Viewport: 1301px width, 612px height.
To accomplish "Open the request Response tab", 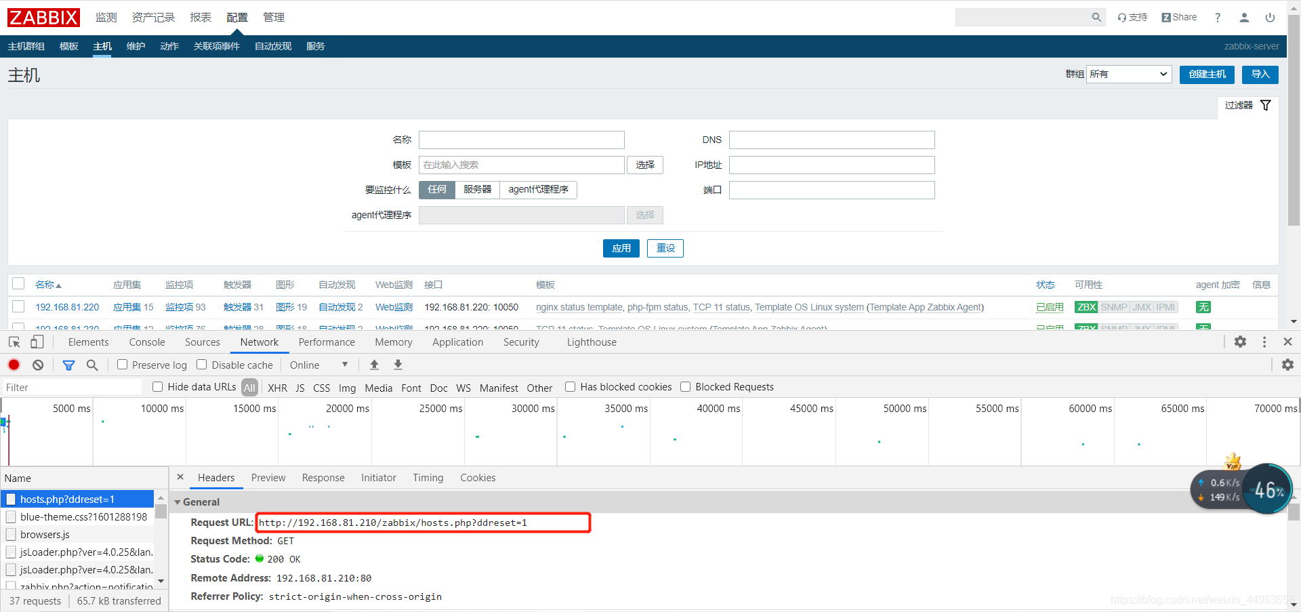I will (323, 478).
